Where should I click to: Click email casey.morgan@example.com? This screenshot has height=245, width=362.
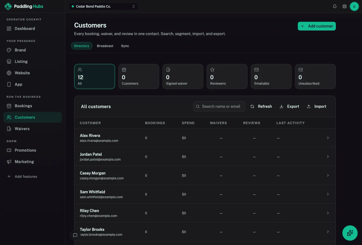click(x=102, y=178)
